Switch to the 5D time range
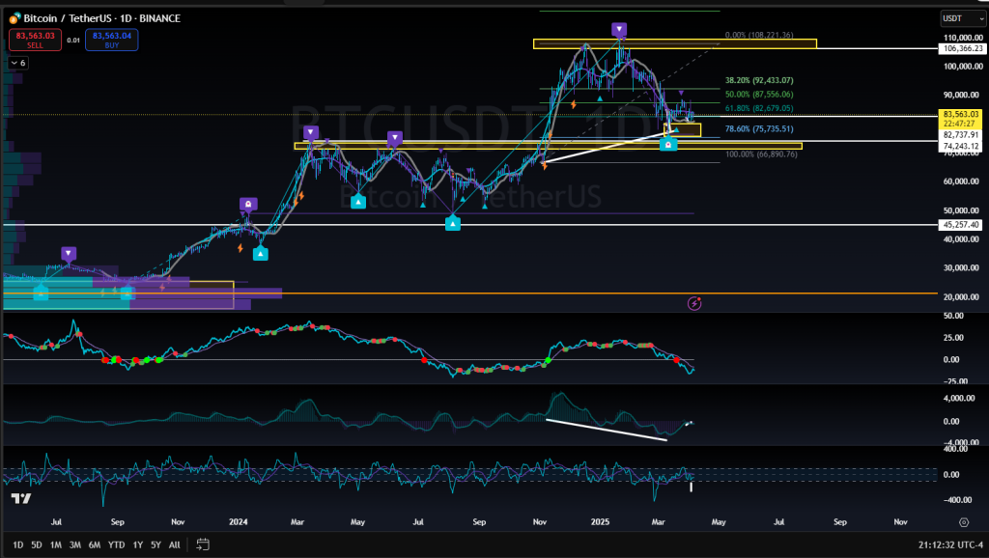989x558 pixels. [x=37, y=544]
